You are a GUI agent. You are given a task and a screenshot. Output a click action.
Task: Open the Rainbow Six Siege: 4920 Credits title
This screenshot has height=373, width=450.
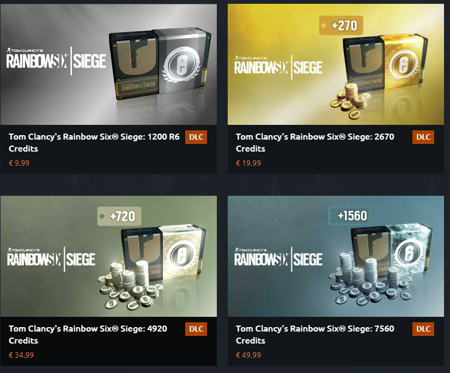tap(88, 334)
